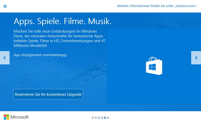Select the fourth slide indicator dot
This screenshot has width=201, height=122.
click(102, 118)
